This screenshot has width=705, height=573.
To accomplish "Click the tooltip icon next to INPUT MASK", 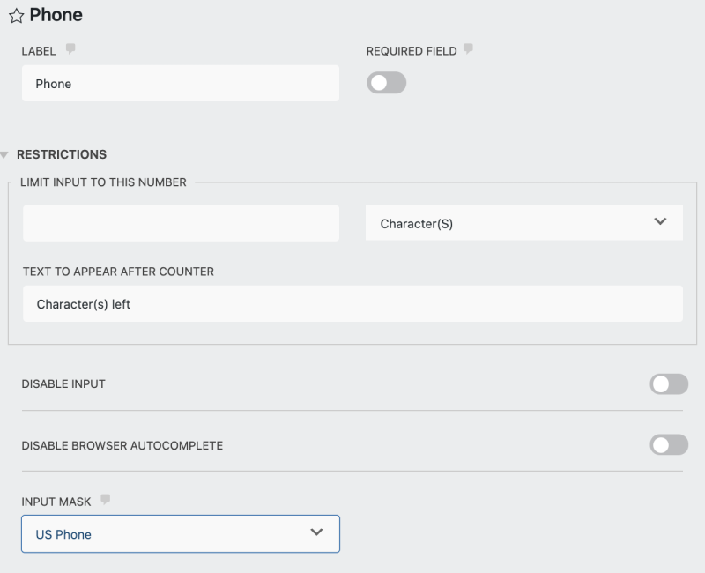I will pyautogui.click(x=105, y=500).
